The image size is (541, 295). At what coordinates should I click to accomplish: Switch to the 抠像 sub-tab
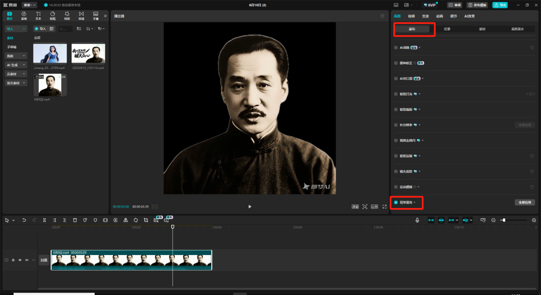click(447, 29)
